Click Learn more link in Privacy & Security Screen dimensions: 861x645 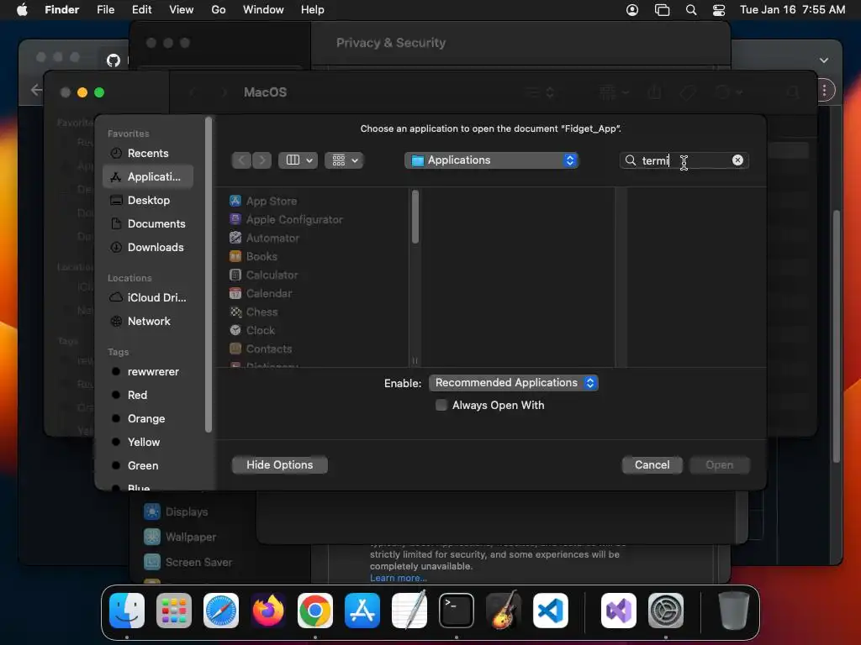[x=398, y=578]
